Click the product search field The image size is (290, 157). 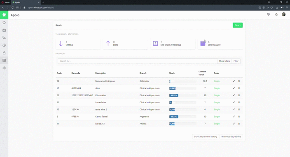click(x=138, y=61)
